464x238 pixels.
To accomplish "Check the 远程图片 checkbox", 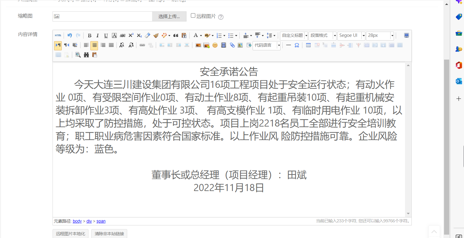I will coord(193,16).
